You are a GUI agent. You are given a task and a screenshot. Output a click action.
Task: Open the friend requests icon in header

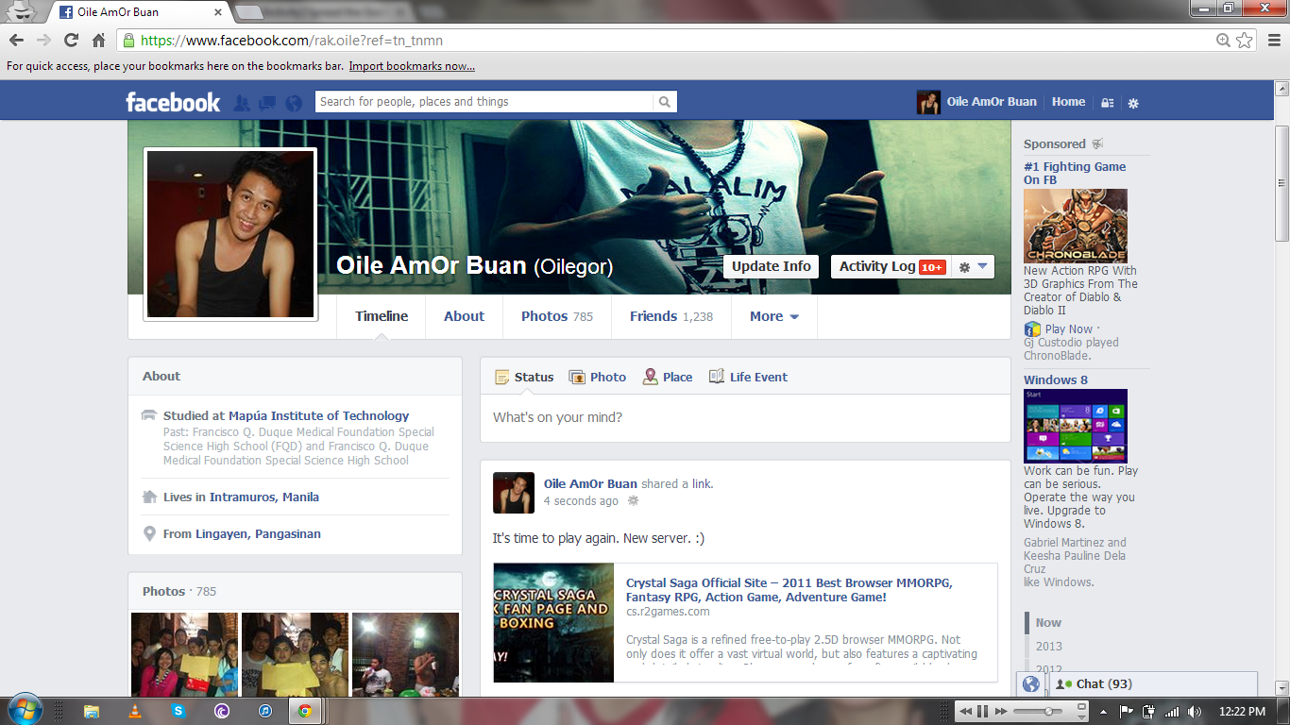(242, 103)
